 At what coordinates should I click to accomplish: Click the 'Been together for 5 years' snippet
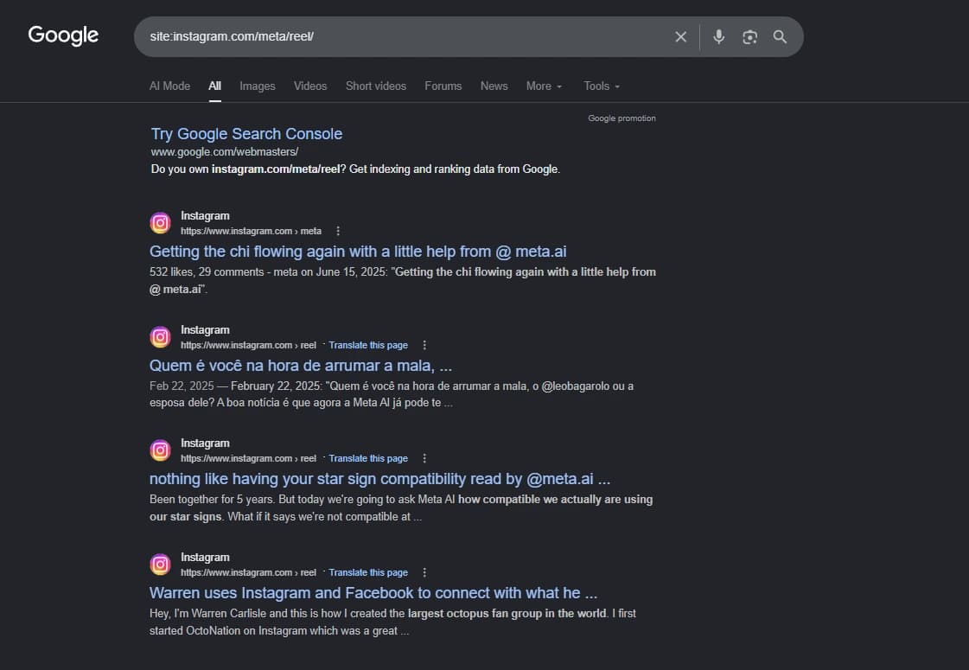coord(401,508)
